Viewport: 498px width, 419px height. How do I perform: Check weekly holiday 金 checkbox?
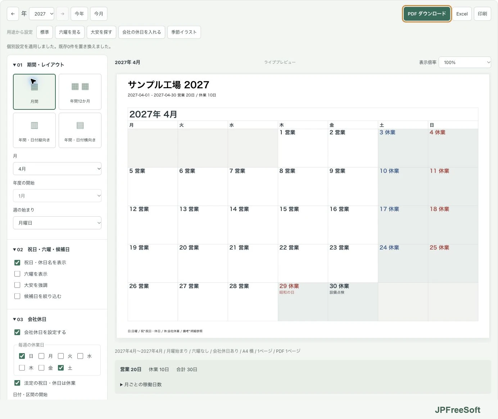[41, 368]
